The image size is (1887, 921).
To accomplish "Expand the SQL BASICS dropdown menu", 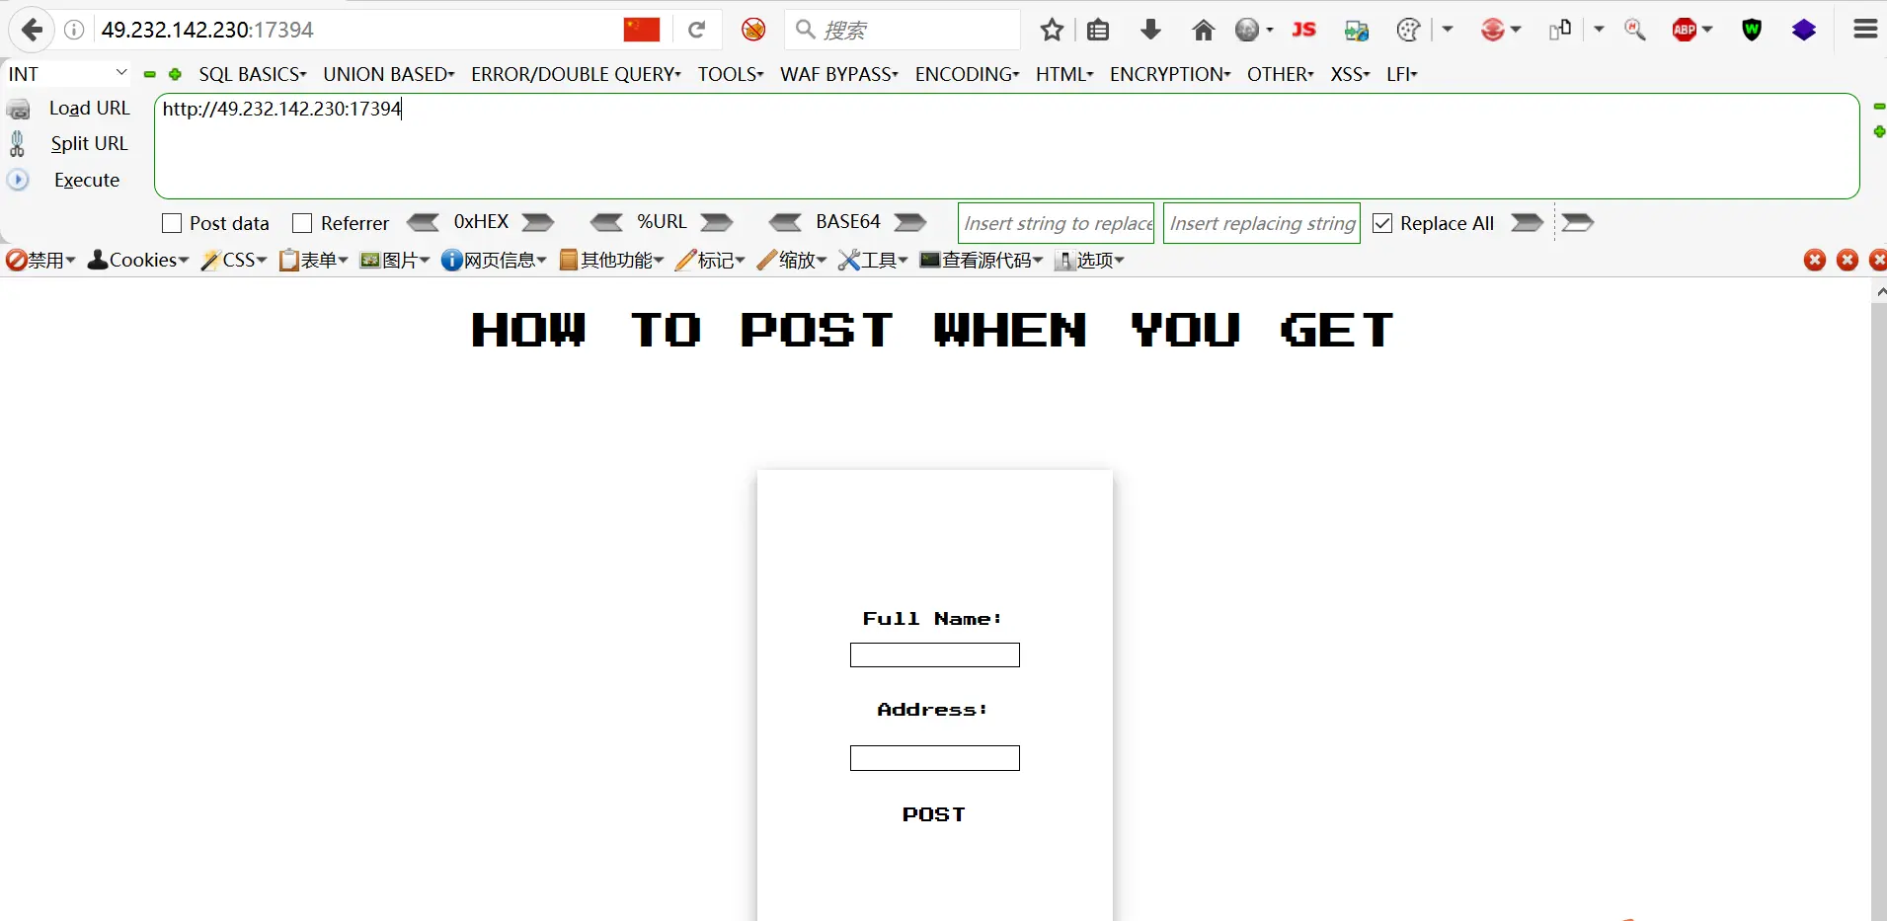I will tap(252, 74).
